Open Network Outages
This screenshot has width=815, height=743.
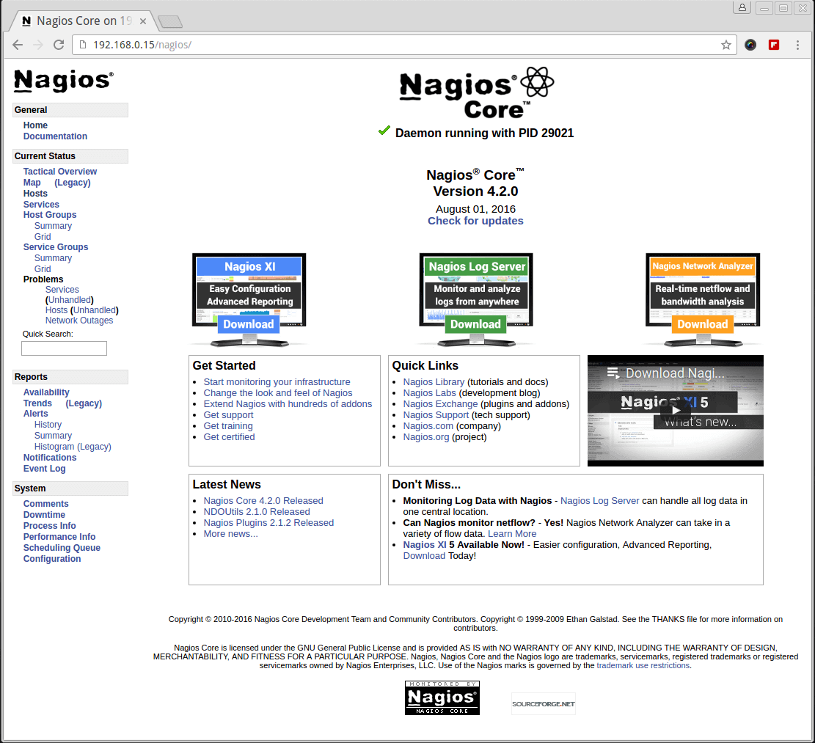pos(79,321)
